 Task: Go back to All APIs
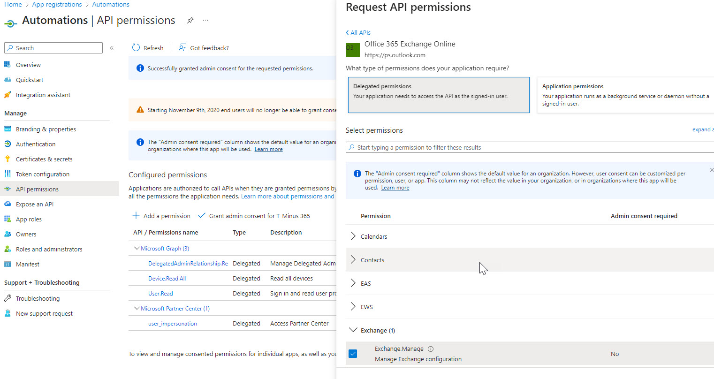(358, 32)
